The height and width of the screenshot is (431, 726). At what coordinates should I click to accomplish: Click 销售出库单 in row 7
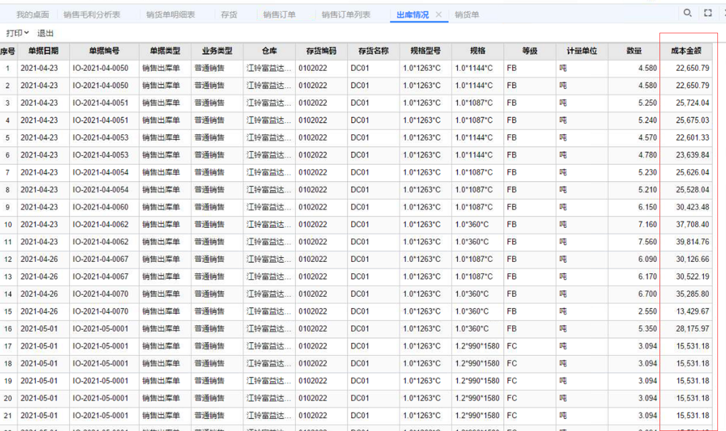click(x=161, y=172)
